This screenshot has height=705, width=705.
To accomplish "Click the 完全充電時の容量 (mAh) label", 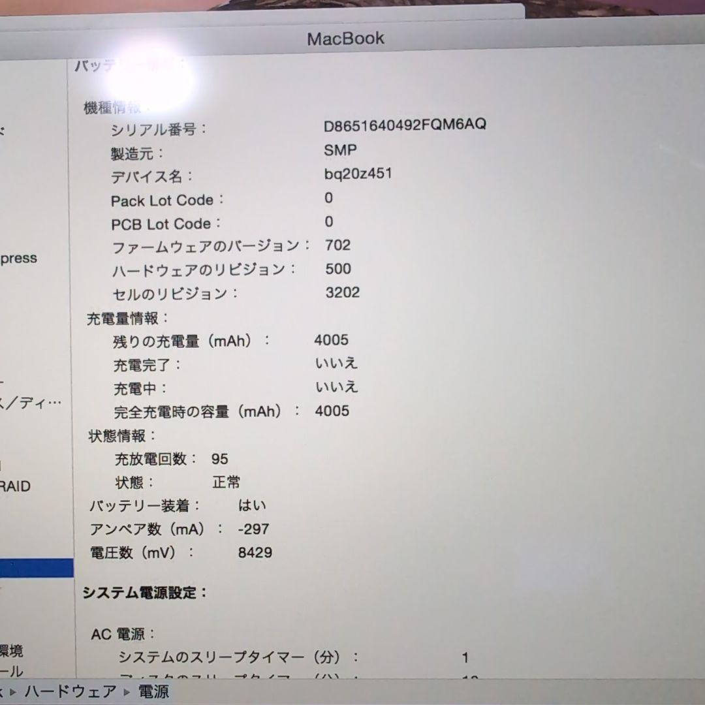I will 208,411.
